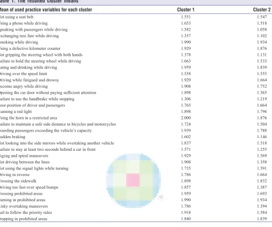272x227 pixels.
Task: Select Cluster 2 value 1.796 for red light
Action: (262, 112)
